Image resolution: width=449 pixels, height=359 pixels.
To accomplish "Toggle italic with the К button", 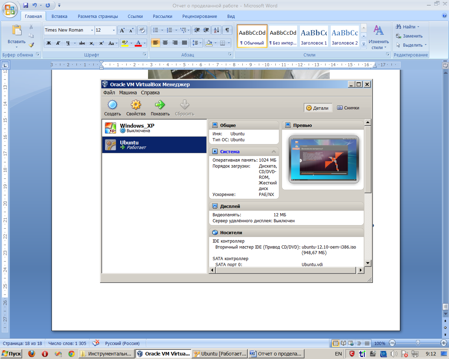I will click(x=58, y=43).
